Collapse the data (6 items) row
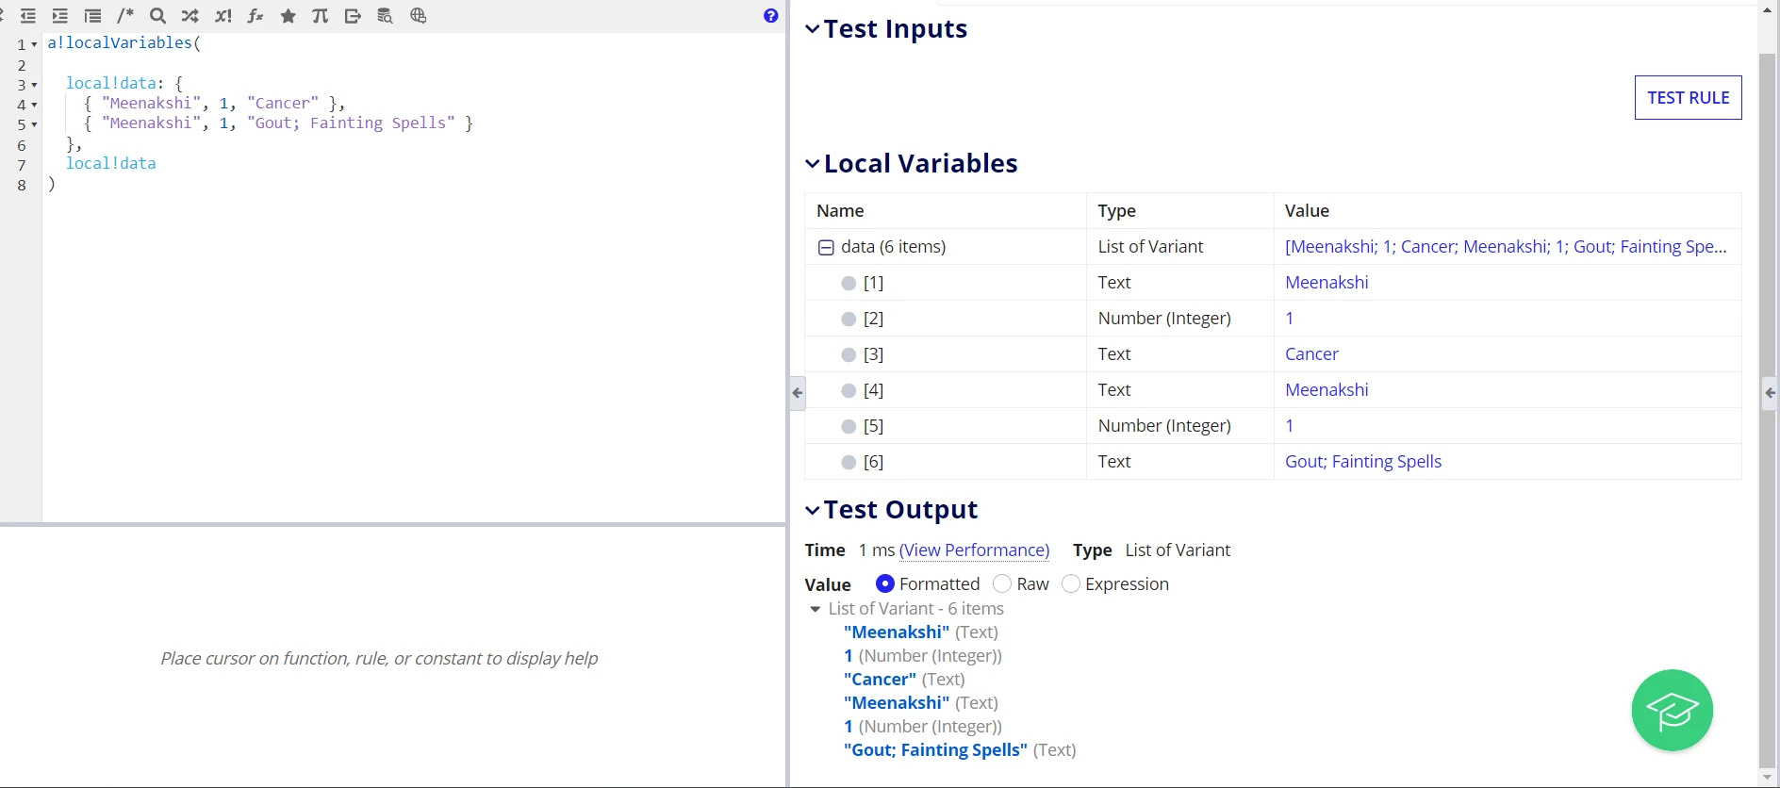The width and height of the screenshot is (1780, 788). [x=826, y=247]
